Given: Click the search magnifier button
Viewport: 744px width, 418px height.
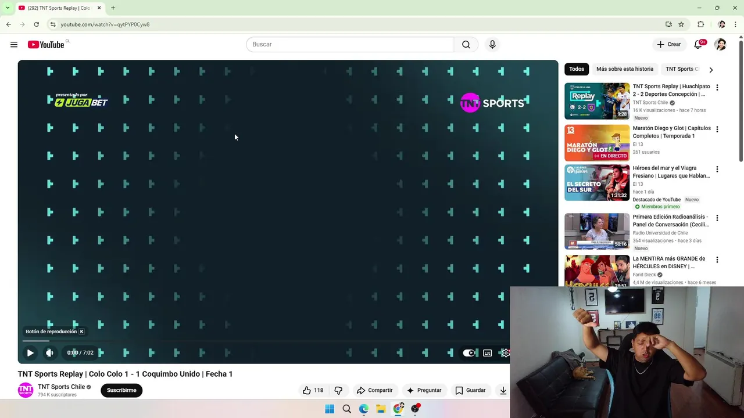Looking at the screenshot, I should [x=466, y=45].
